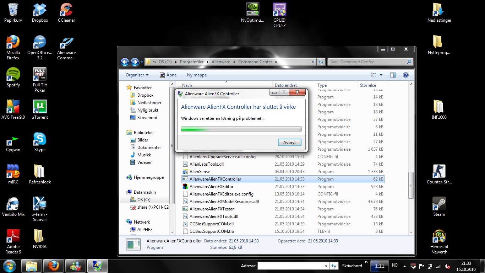Image resolution: width=485 pixels, height=273 pixels.
Task: Select the AlienwareAlienFXEditor file row
Action: [x=283, y=187]
